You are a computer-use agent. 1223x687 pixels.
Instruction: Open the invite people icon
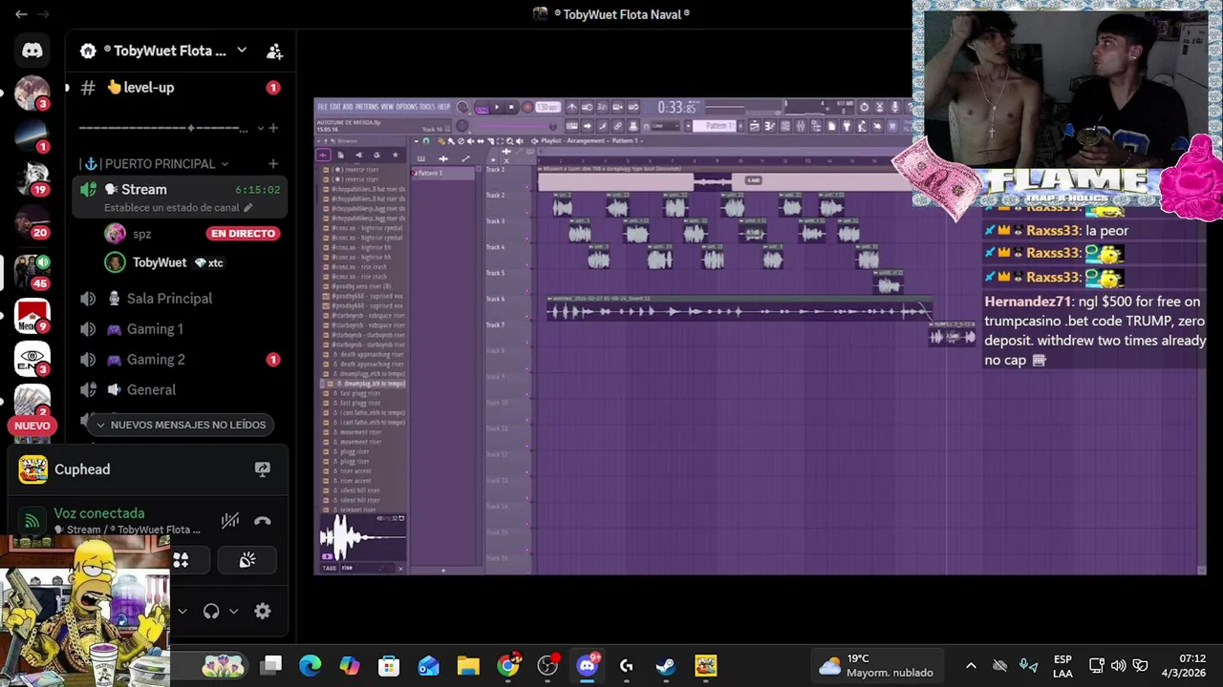(274, 51)
